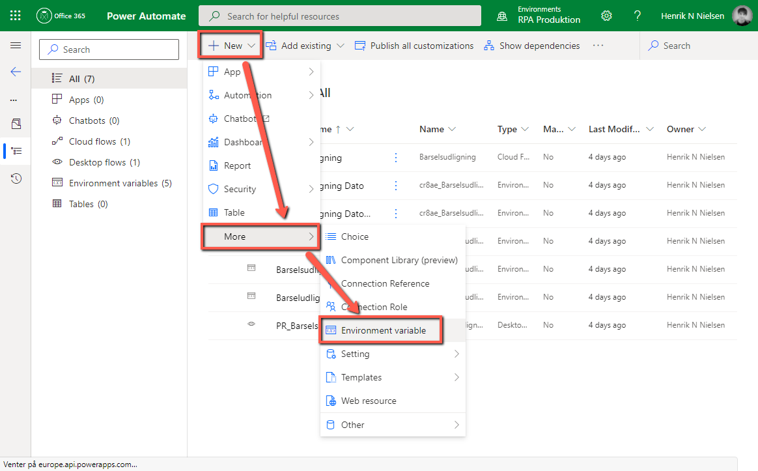Click the 'Deskto...' type cell
Screen dimensions: 758x471
pyautogui.click(x=512, y=325)
